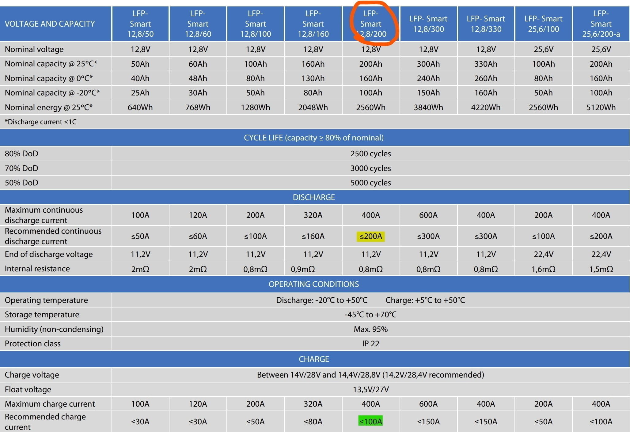
Task: Click the 2048Wh nominal energy value
Action: (313, 107)
